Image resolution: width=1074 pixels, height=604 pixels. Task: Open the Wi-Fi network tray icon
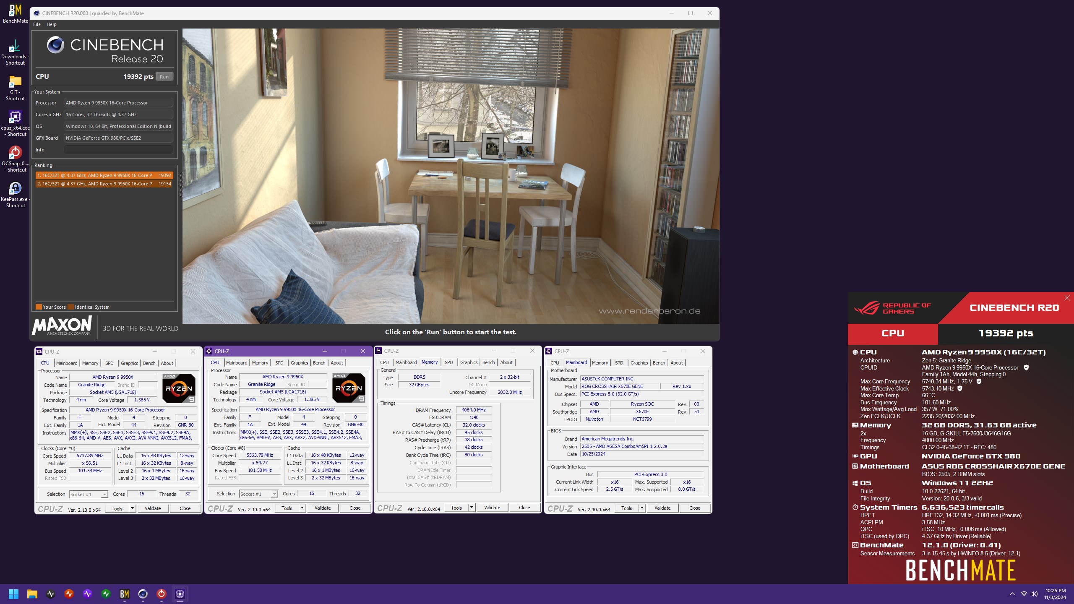point(1024,594)
